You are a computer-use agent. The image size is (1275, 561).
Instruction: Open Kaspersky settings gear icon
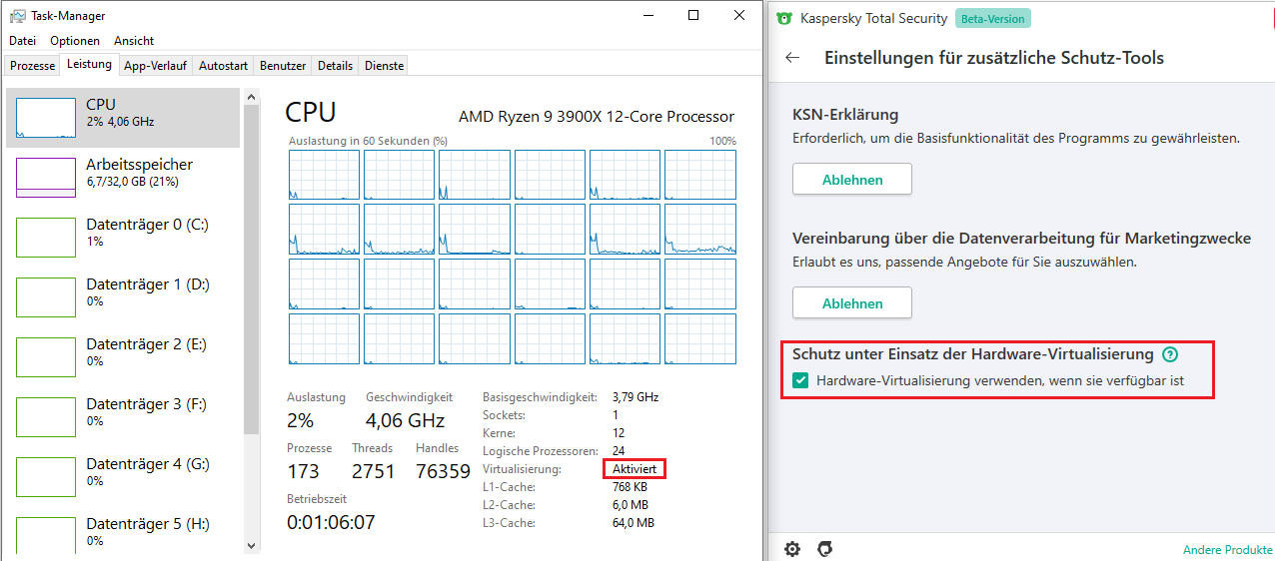click(792, 549)
